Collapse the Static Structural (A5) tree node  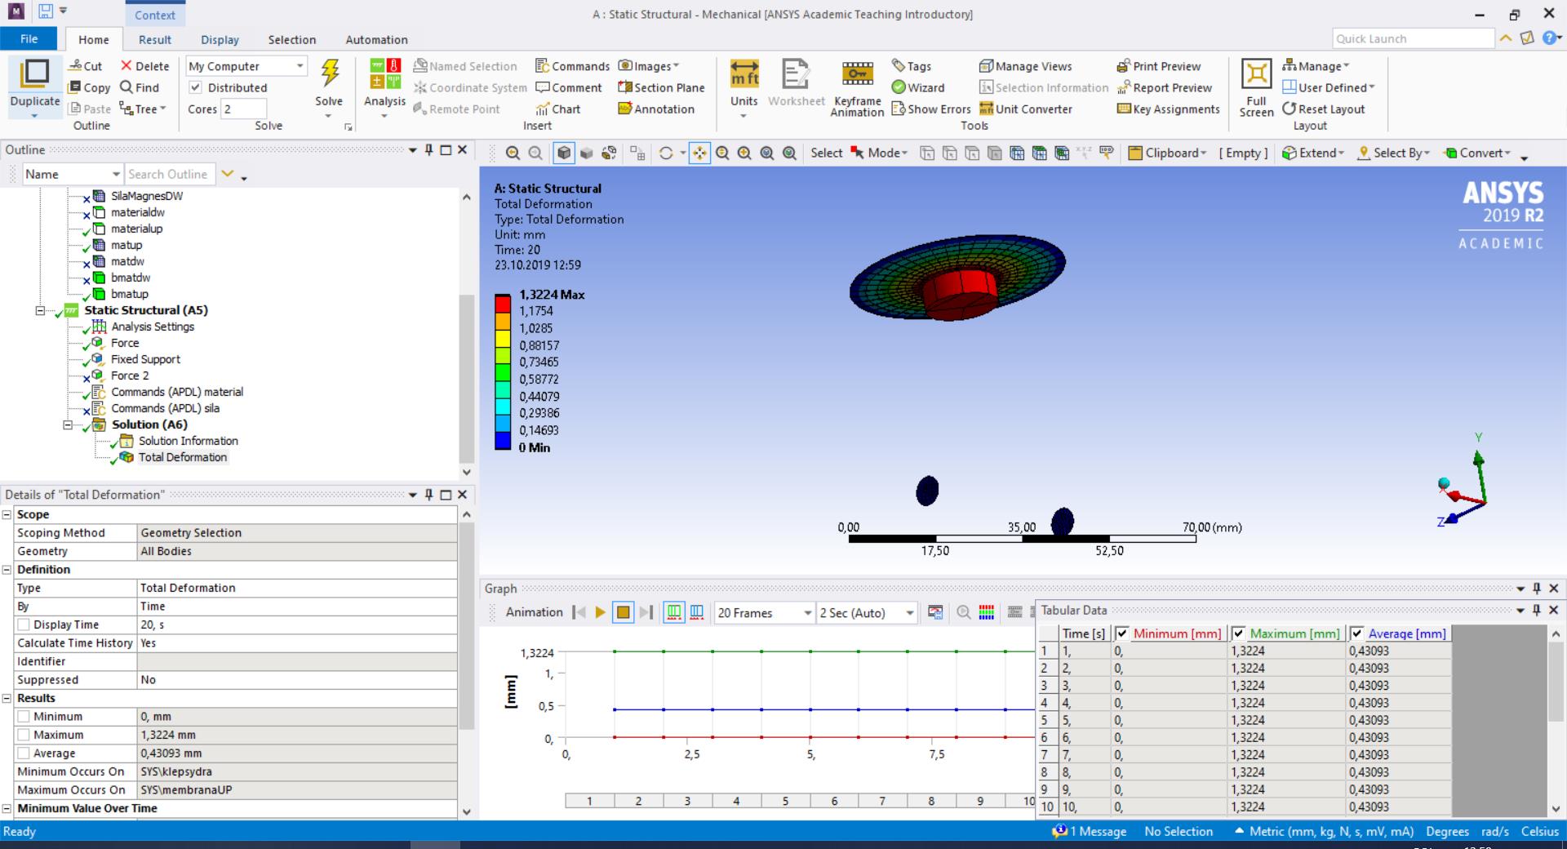pos(39,310)
